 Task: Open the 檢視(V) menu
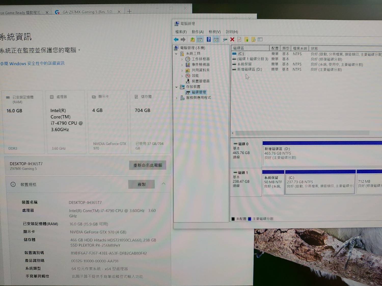[214, 32]
